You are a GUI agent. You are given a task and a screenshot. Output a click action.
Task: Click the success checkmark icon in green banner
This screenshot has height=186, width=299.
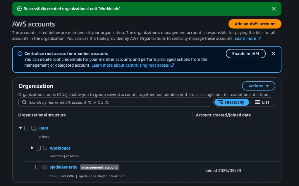coord(19,9)
